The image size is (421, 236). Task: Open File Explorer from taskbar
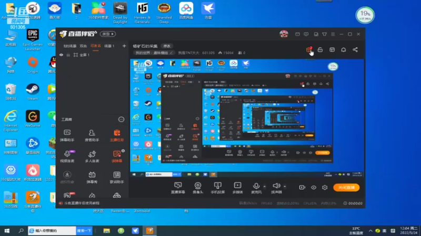click(107, 231)
